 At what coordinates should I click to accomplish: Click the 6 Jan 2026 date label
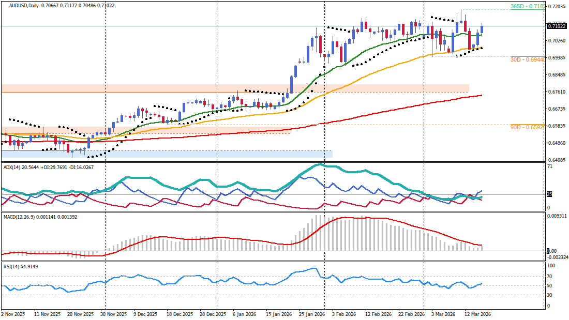(245, 314)
